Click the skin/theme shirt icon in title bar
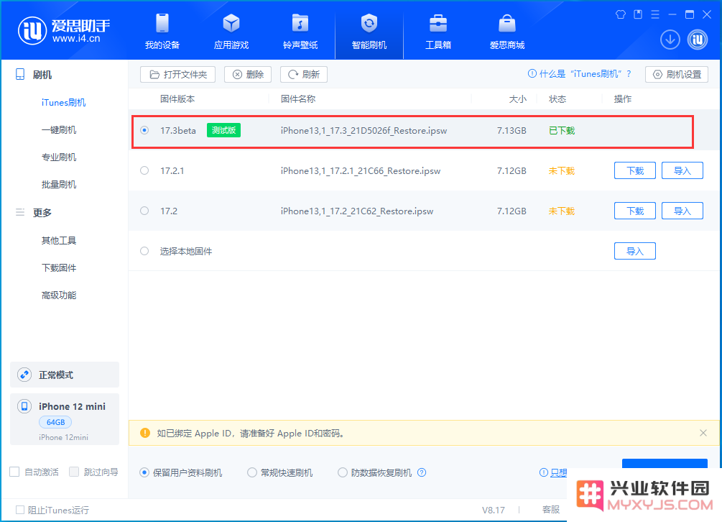The height and width of the screenshot is (522, 722). (x=620, y=14)
